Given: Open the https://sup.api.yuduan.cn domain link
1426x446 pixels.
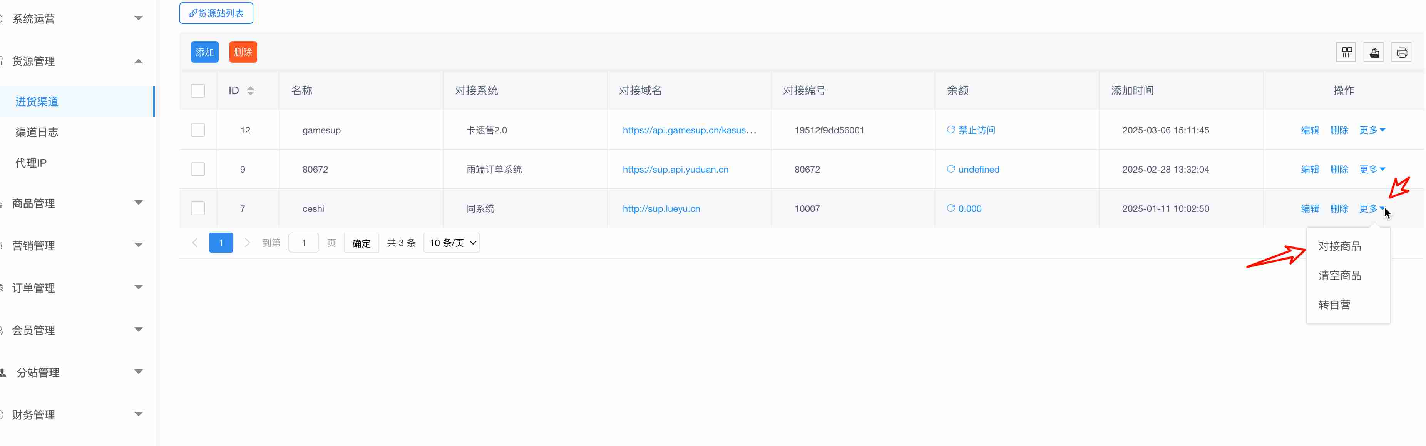Looking at the screenshot, I should tap(675, 169).
